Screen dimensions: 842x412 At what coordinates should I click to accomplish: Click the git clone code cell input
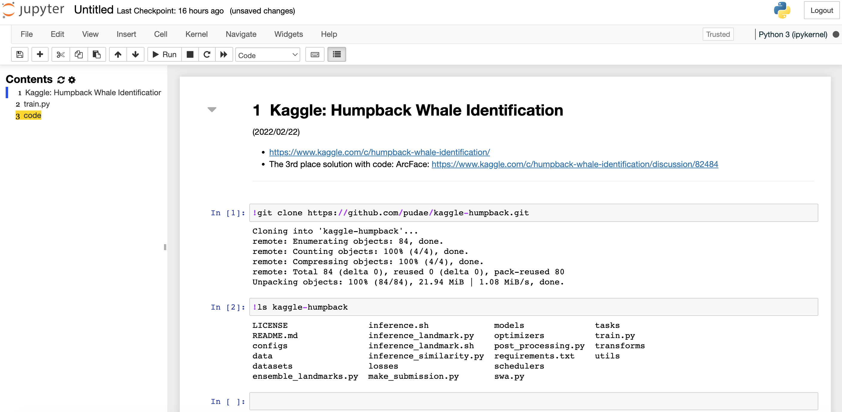pyautogui.click(x=534, y=213)
